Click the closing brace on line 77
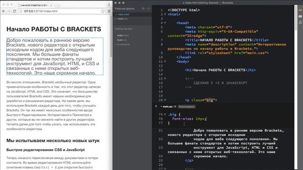Viewport: 303px width, 170px height. pyautogui.click(x=169, y=123)
